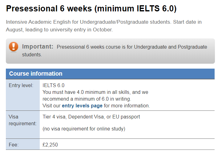Click the IELTS 6.0 entry level value
The image size is (218, 152).
(x=53, y=85)
